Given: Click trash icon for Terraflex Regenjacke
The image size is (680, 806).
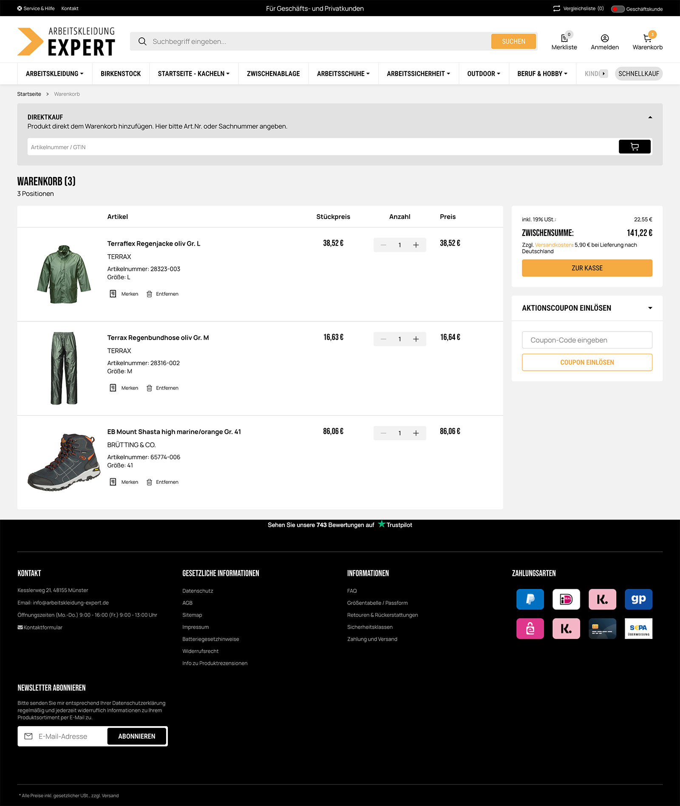Looking at the screenshot, I should [x=149, y=294].
